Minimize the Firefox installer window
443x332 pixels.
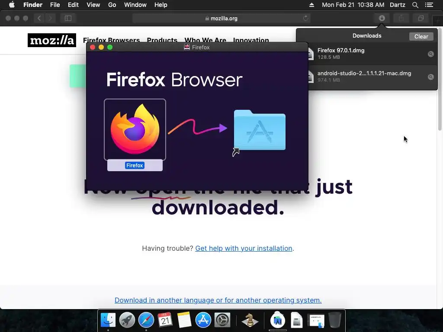point(101,47)
